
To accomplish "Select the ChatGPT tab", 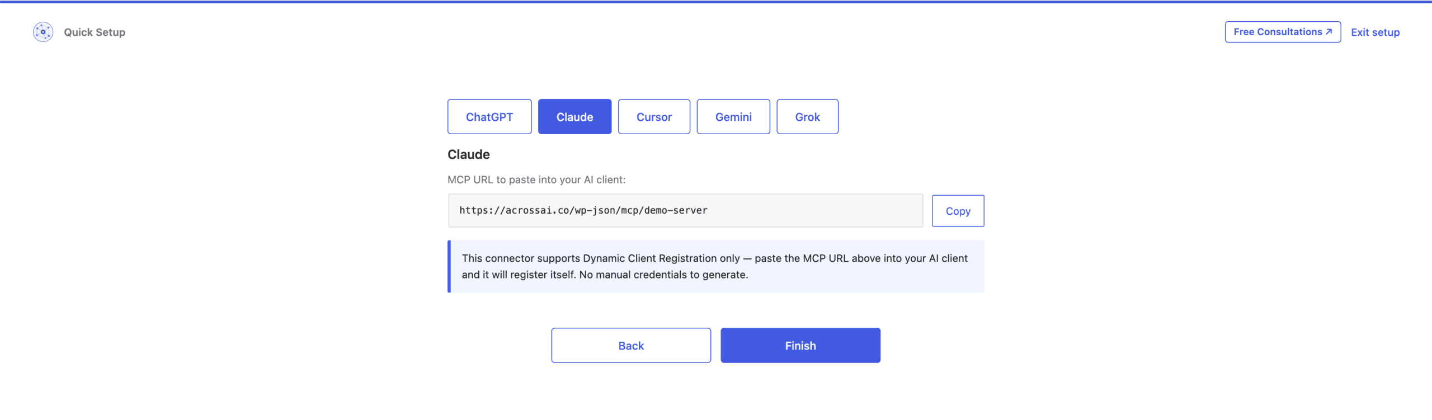I will 489,117.
